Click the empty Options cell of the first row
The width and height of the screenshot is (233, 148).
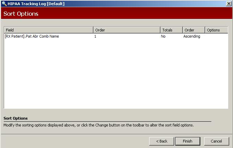point(216,36)
